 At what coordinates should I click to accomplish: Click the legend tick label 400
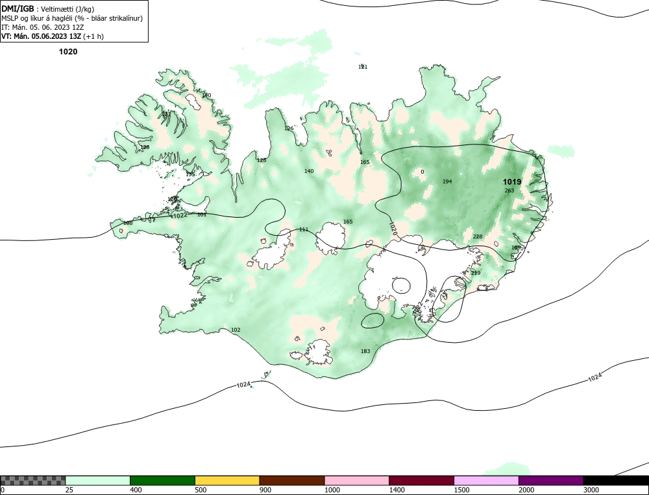136,490
